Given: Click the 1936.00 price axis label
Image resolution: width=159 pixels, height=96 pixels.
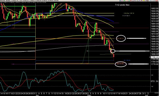Looking at the screenshot, I should [x=155, y=13].
